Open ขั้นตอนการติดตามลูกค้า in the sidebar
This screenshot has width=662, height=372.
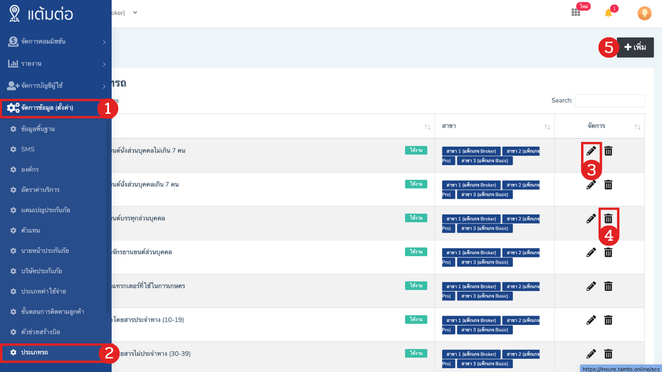(x=52, y=311)
